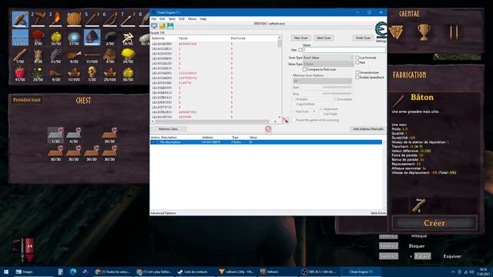Click the Undo Scan button
This screenshot has height=277, width=493.
tap(363, 38)
